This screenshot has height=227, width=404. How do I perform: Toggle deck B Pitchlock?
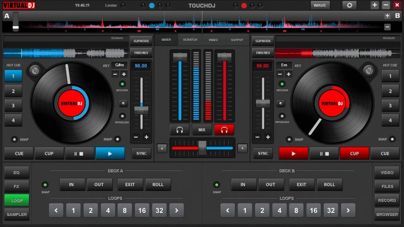[282, 116]
